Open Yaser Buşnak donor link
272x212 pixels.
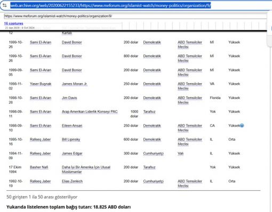41,84
